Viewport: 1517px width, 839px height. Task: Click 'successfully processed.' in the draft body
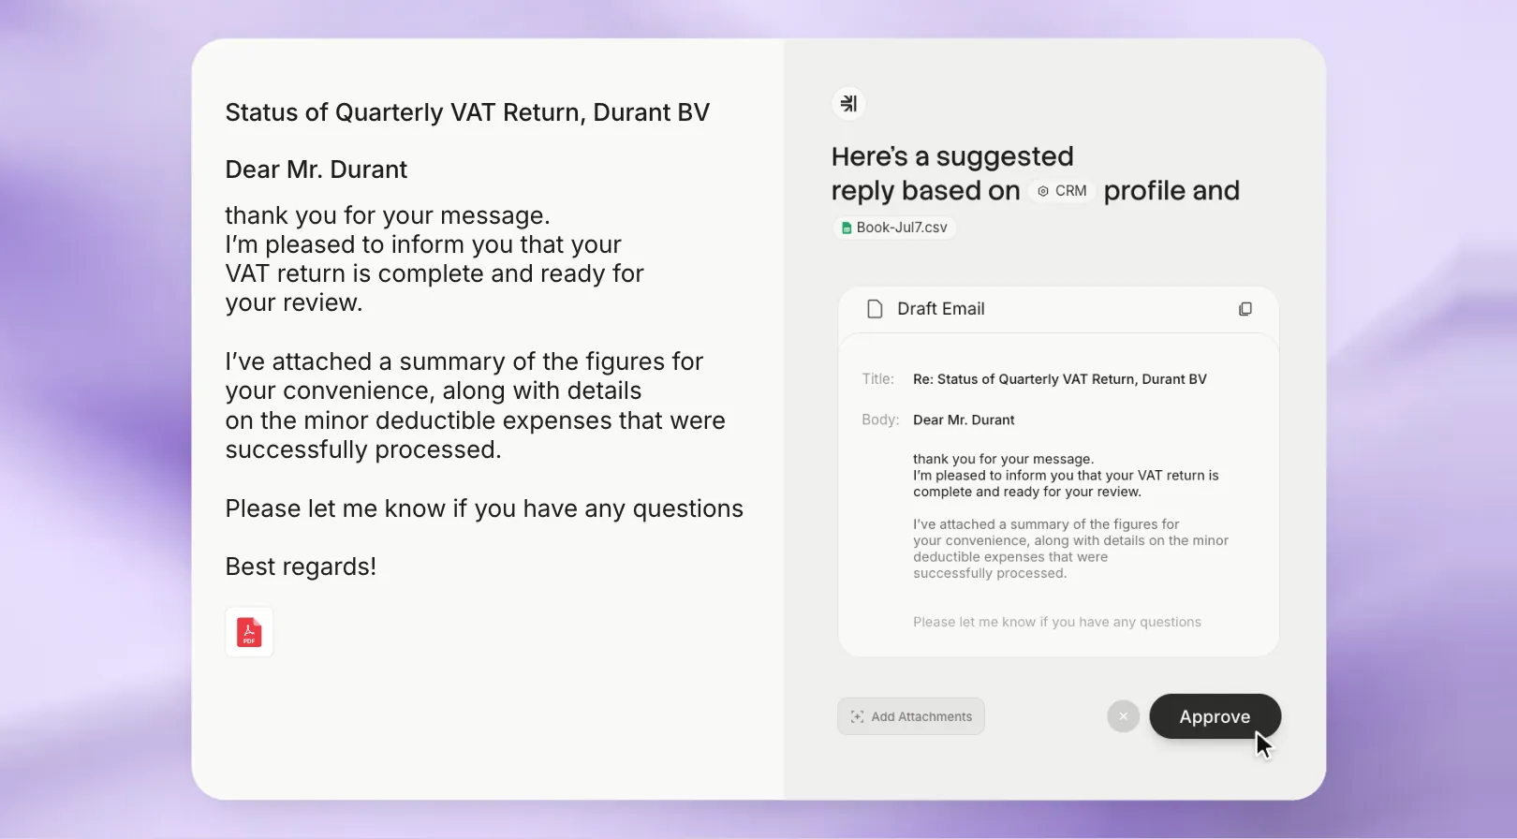coord(990,573)
